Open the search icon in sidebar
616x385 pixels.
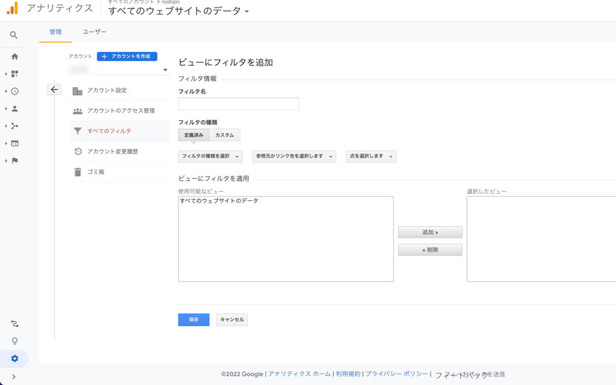click(14, 35)
